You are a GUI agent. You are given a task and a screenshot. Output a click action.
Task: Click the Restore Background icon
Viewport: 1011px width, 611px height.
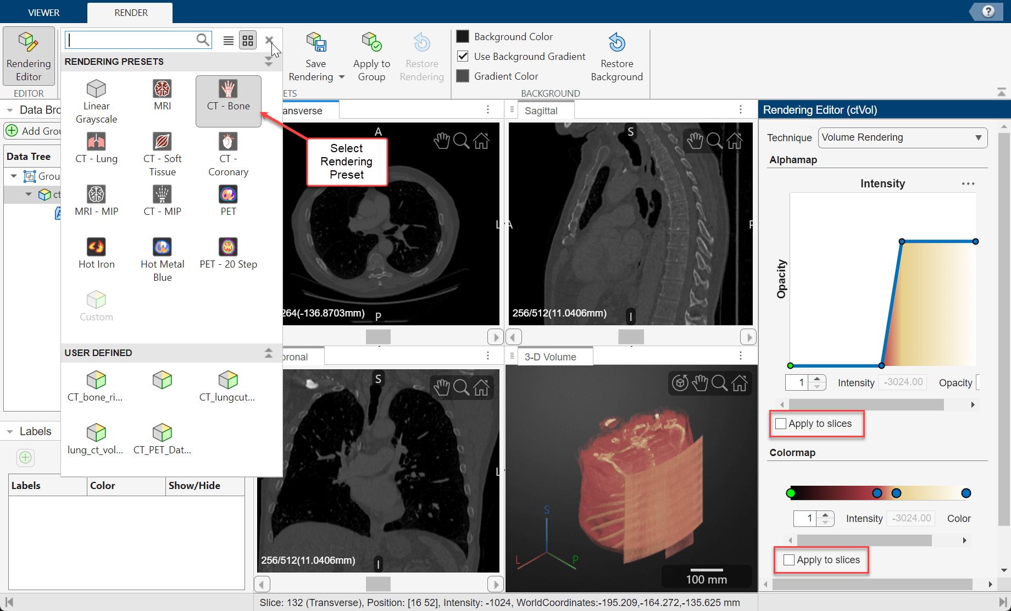click(x=616, y=43)
